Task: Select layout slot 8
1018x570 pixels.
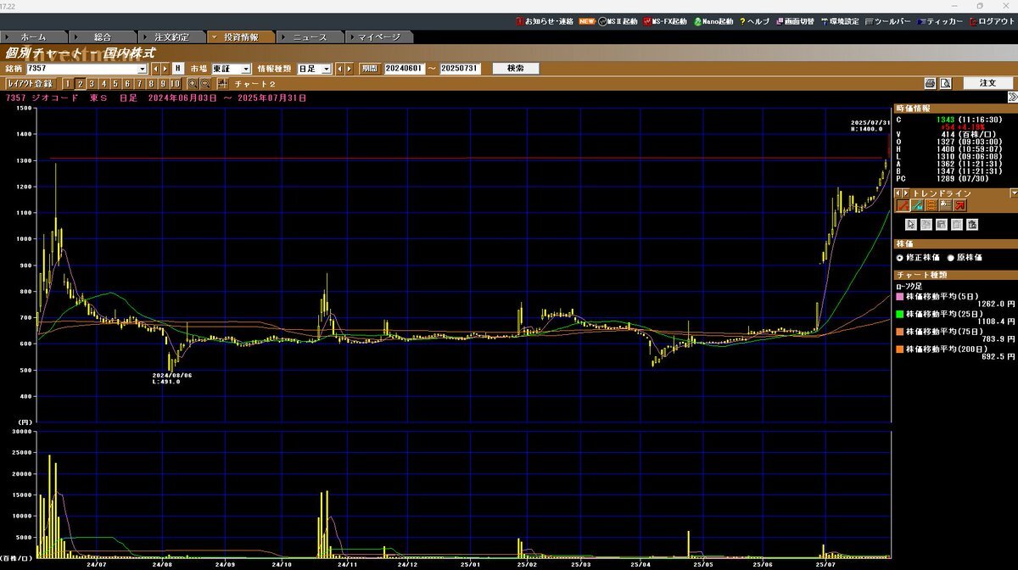Action: 150,83
